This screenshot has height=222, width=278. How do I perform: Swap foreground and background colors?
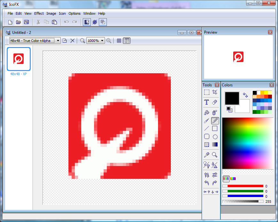click(245, 95)
